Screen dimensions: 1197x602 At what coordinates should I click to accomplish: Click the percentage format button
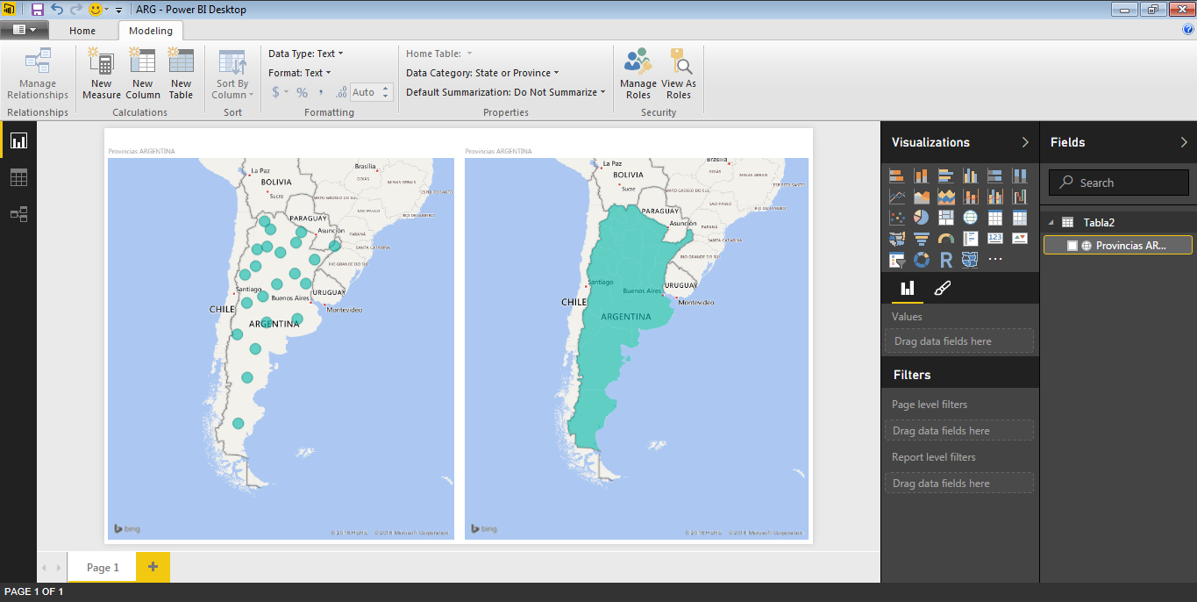point(302,92)
